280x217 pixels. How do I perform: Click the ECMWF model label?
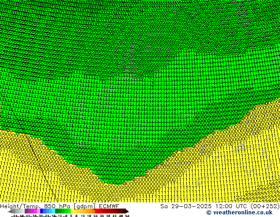pos(109,206)
